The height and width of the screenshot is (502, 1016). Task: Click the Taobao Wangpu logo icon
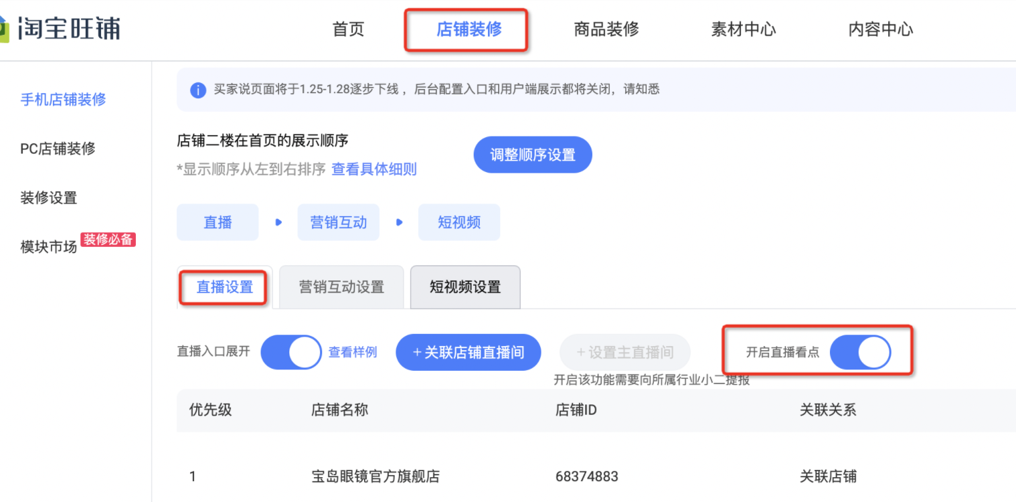tap(4, 29)
